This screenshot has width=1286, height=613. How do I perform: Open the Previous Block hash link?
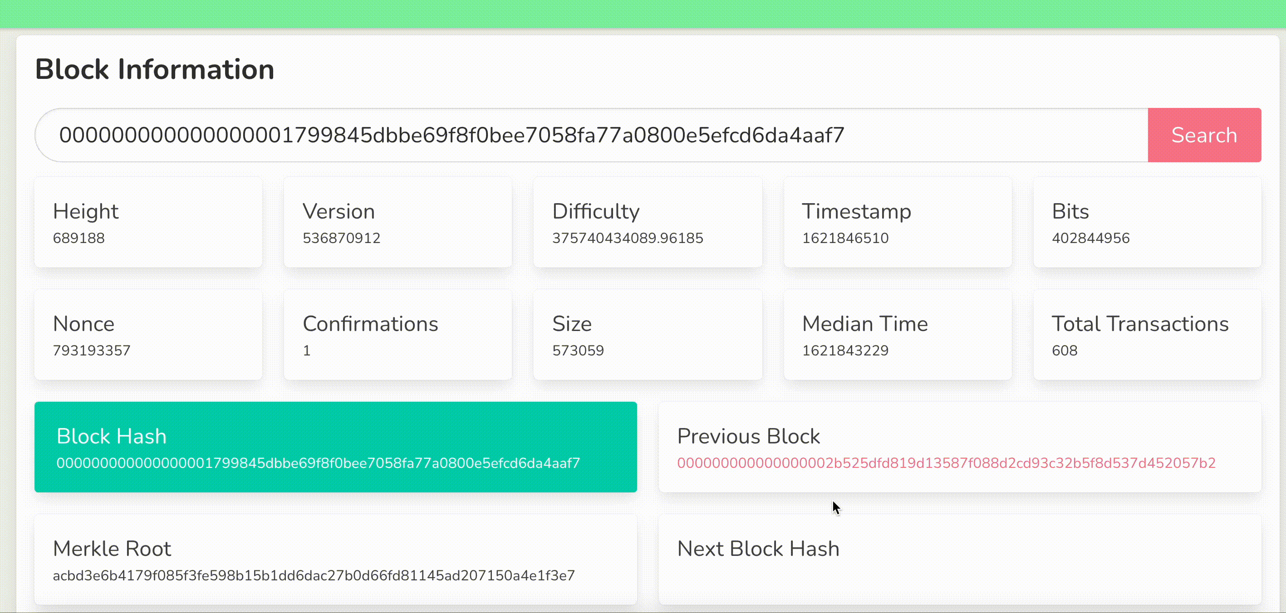pos(946,463)
